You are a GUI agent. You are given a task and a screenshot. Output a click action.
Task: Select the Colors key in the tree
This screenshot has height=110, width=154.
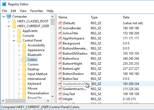[32, 60]
